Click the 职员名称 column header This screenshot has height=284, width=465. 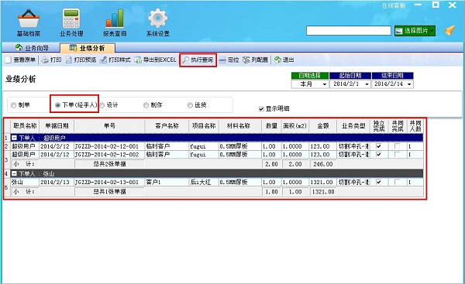[x=25, y=126]
